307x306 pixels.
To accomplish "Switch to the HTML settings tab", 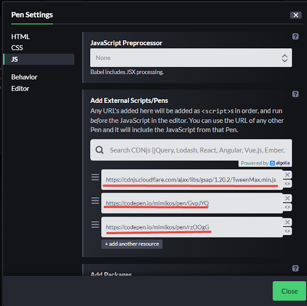I will [x=21, y=36].
